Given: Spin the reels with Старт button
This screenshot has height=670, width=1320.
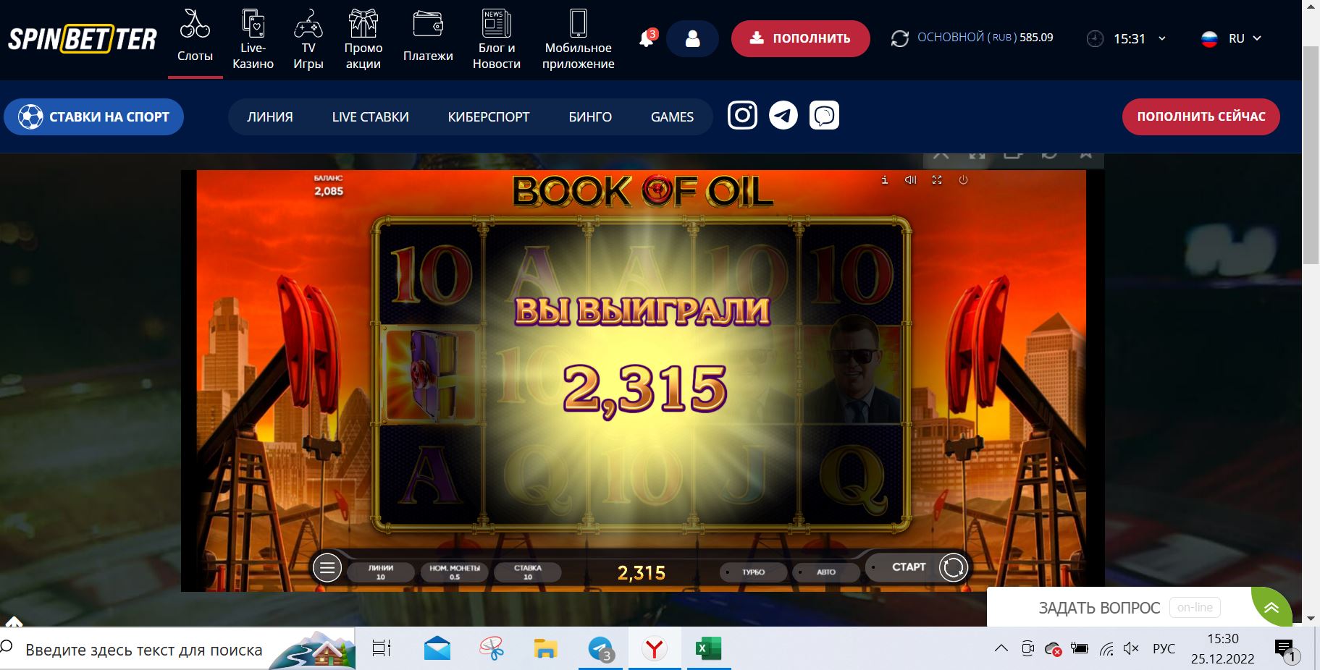Looking at the screenshot, I should click(x=917, y=568).
